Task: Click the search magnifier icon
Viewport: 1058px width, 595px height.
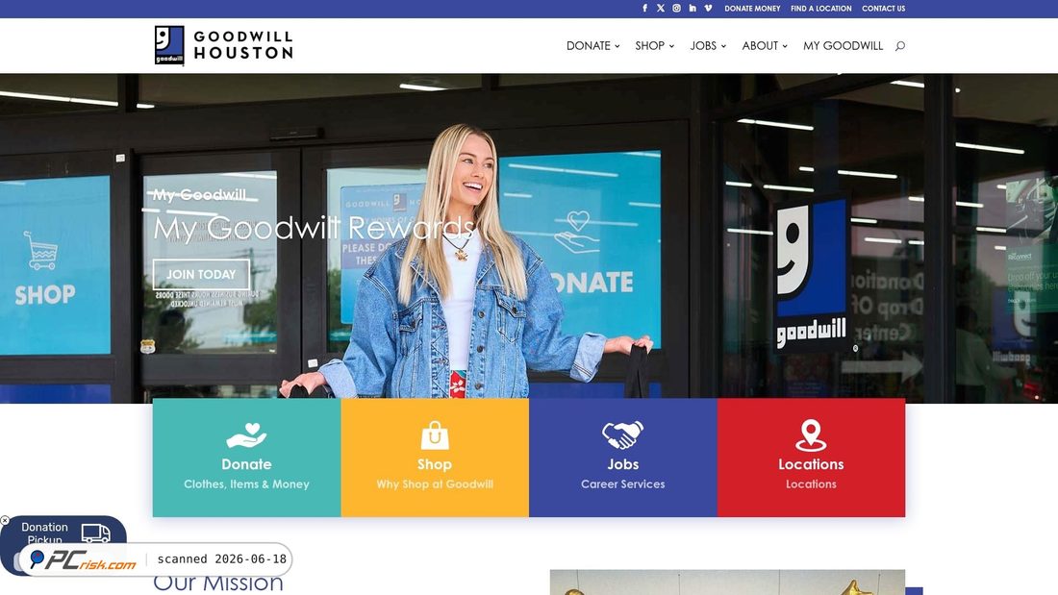Action: click(899, 46)
